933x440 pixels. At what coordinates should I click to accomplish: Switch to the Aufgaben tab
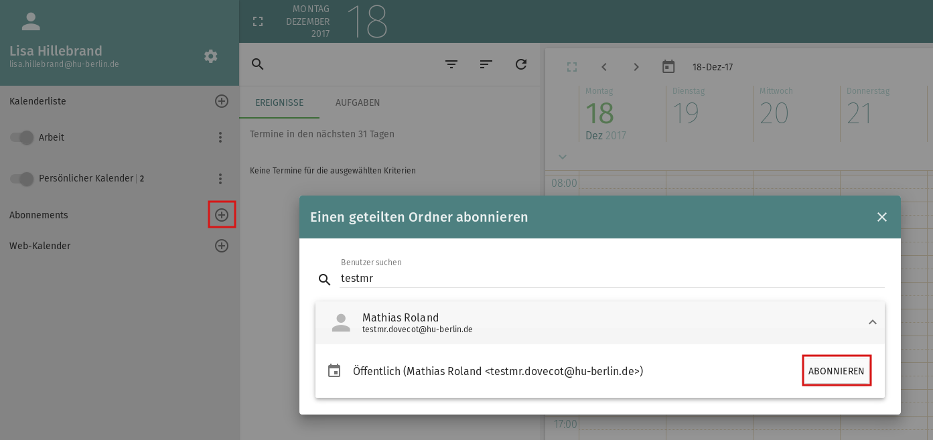tap(358, 103)
